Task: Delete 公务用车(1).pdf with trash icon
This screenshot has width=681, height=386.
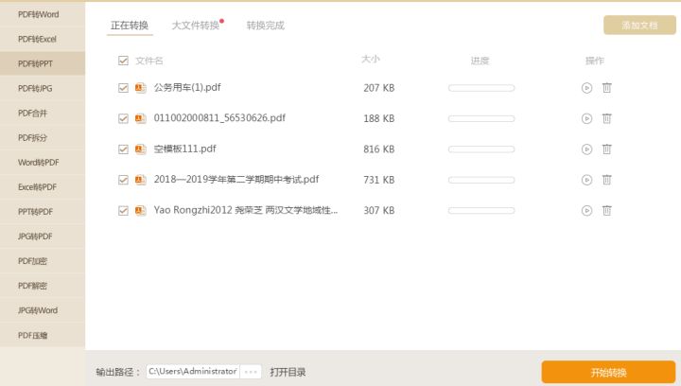Action: (606, 88)
